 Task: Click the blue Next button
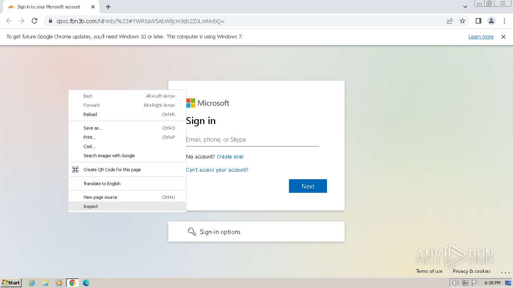point(308,186)
